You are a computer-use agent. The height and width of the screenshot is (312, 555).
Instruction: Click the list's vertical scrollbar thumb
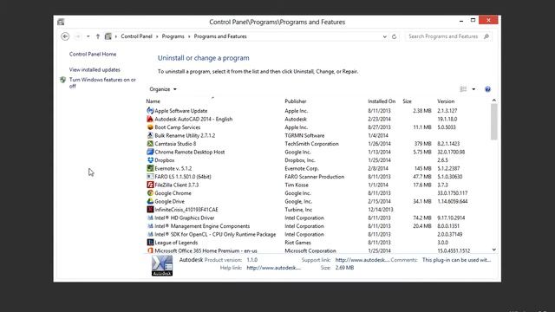[x=493, y=122]
